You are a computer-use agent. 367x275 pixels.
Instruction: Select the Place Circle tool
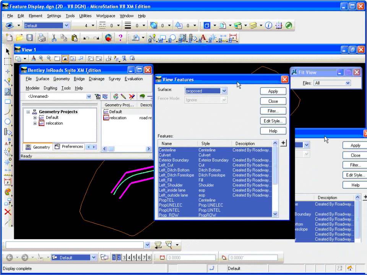(x=8, y=121)
